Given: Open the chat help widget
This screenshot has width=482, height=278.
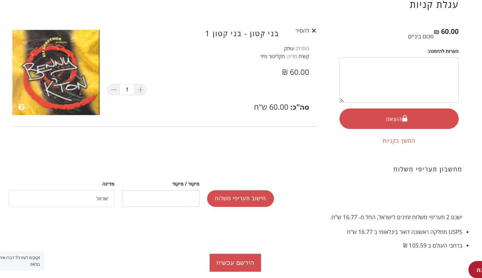Looking at the screenshot, I should click(21, 261).
